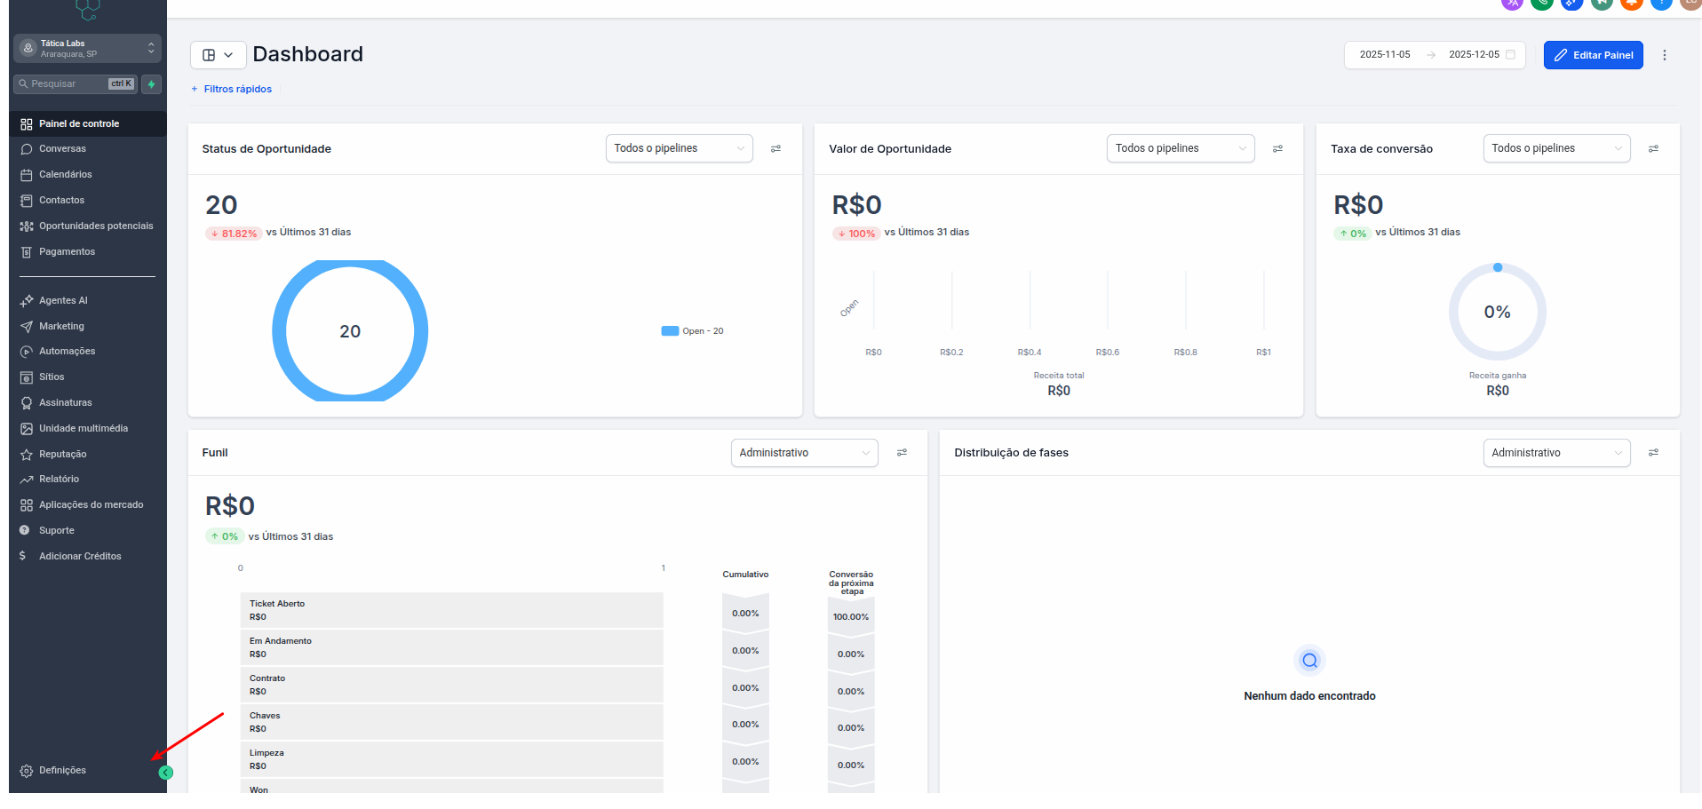Select the end date 2025-12-05 field

[x=1474, y=55]
